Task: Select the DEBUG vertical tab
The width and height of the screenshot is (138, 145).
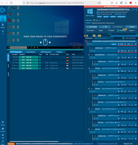Action: (x=8, y=74)
